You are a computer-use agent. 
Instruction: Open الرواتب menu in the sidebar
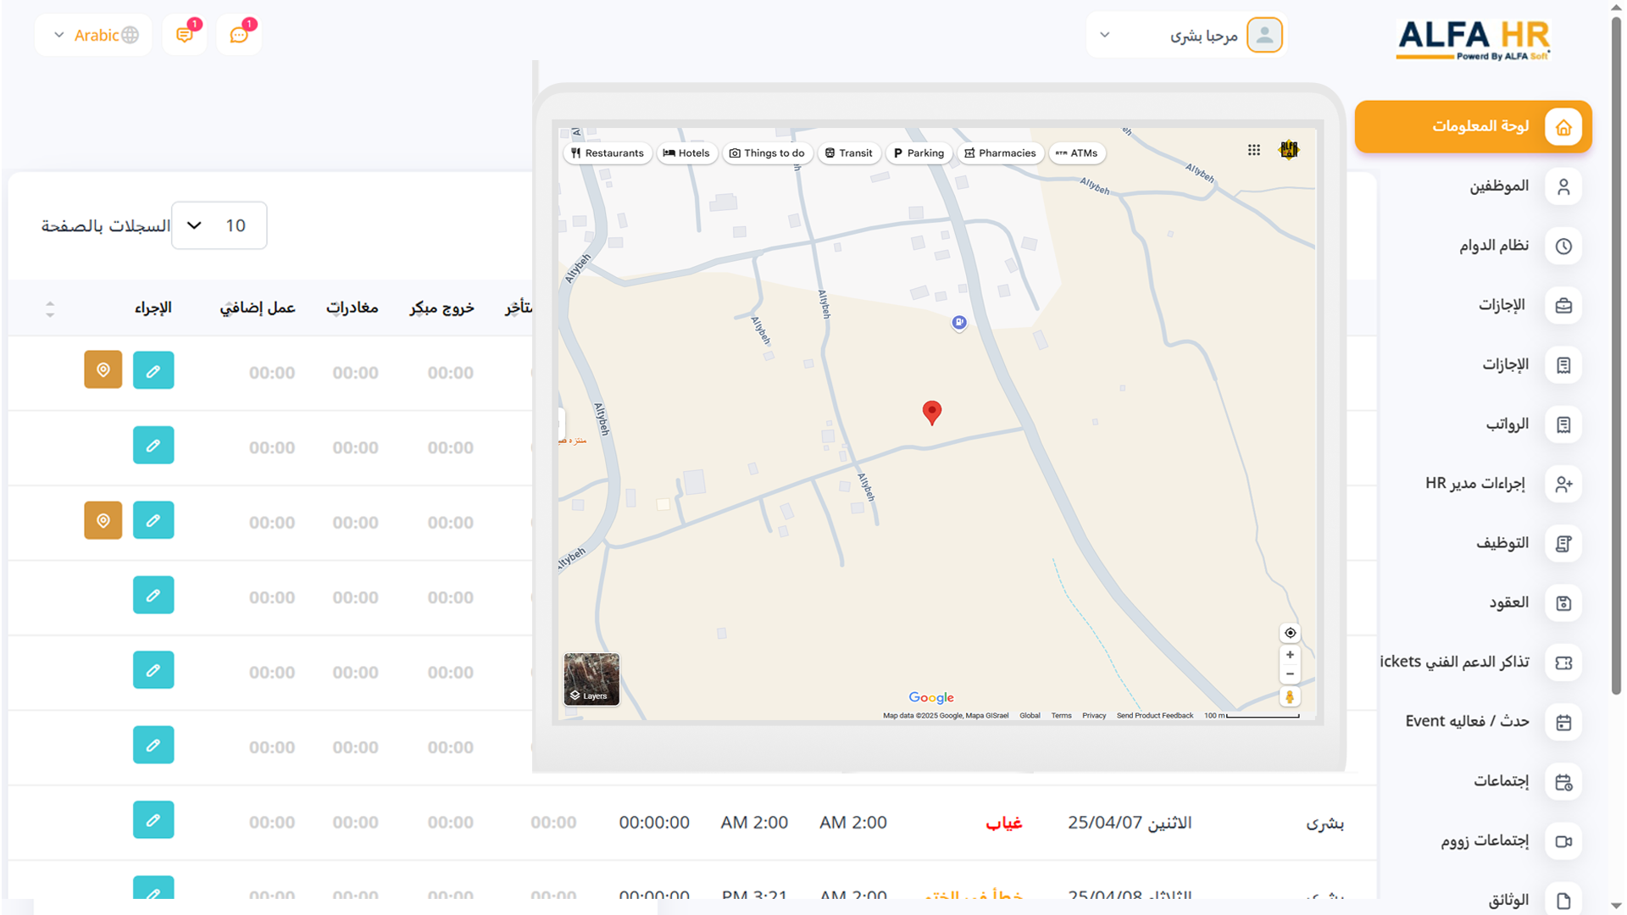point(1507,424)
